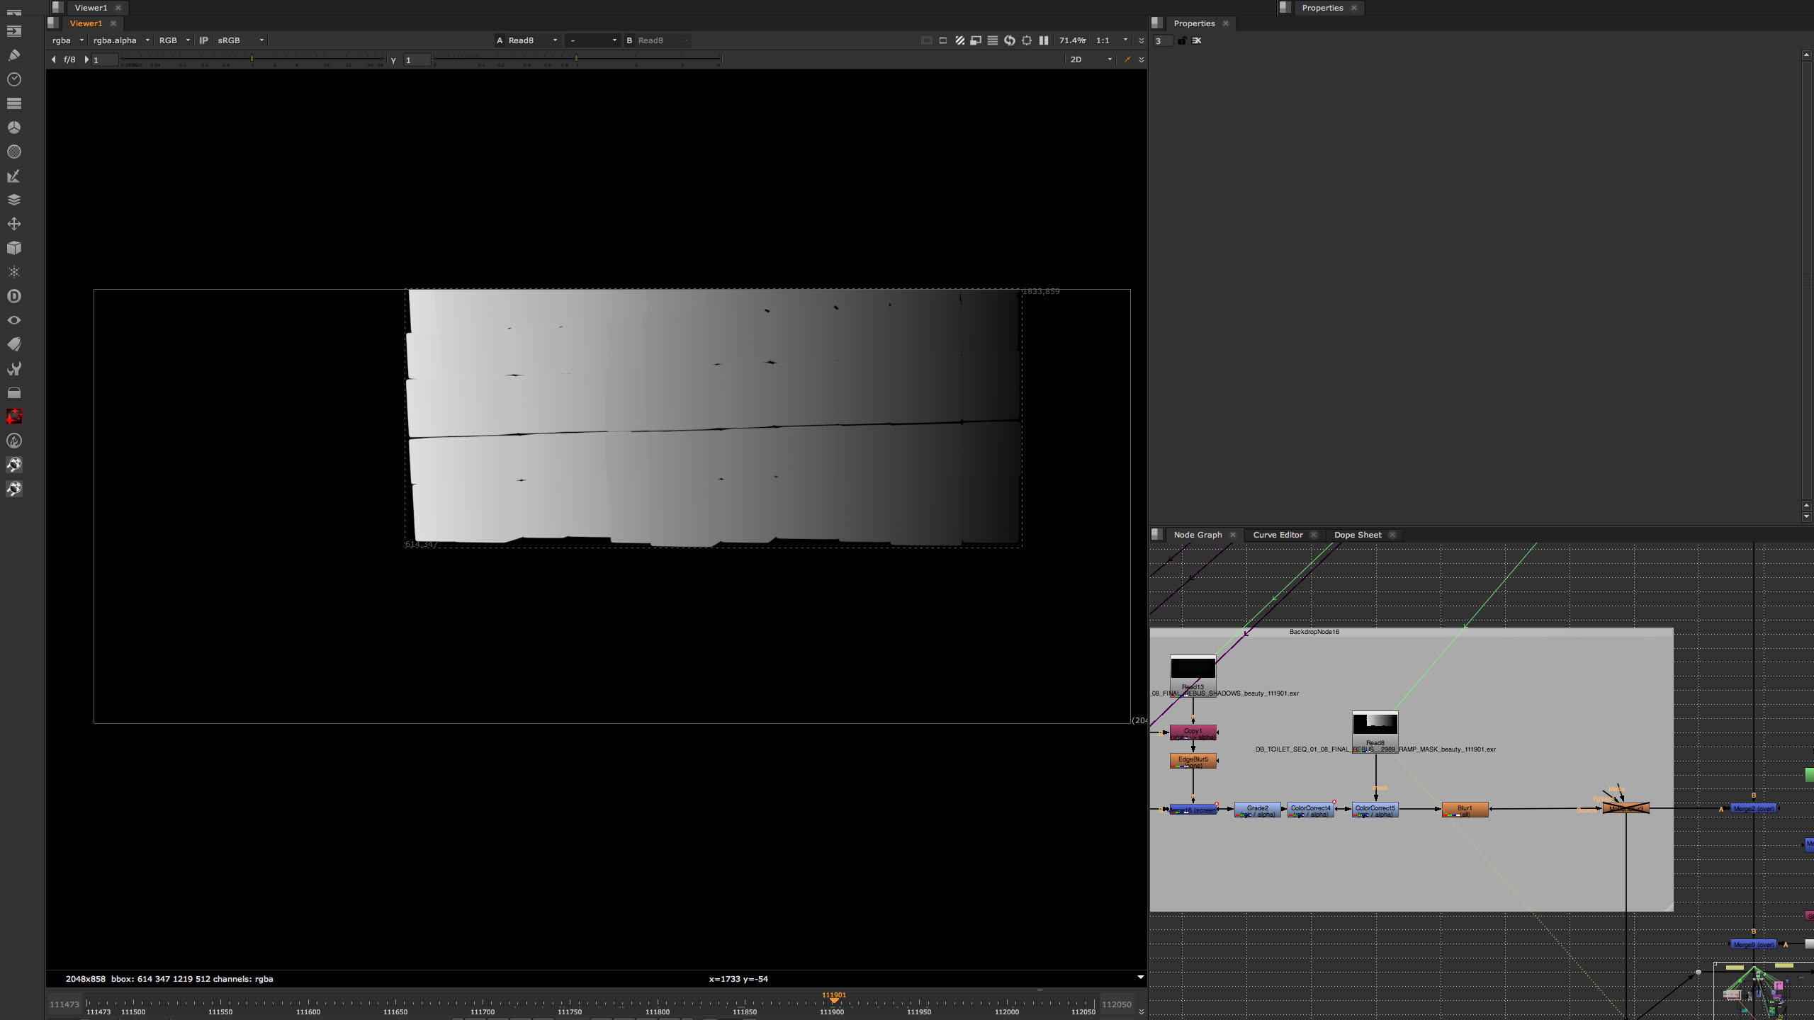1814x1020 pixels.
Task: Select the orange Viewer1 tab
Action: click(x=86, y=23)
